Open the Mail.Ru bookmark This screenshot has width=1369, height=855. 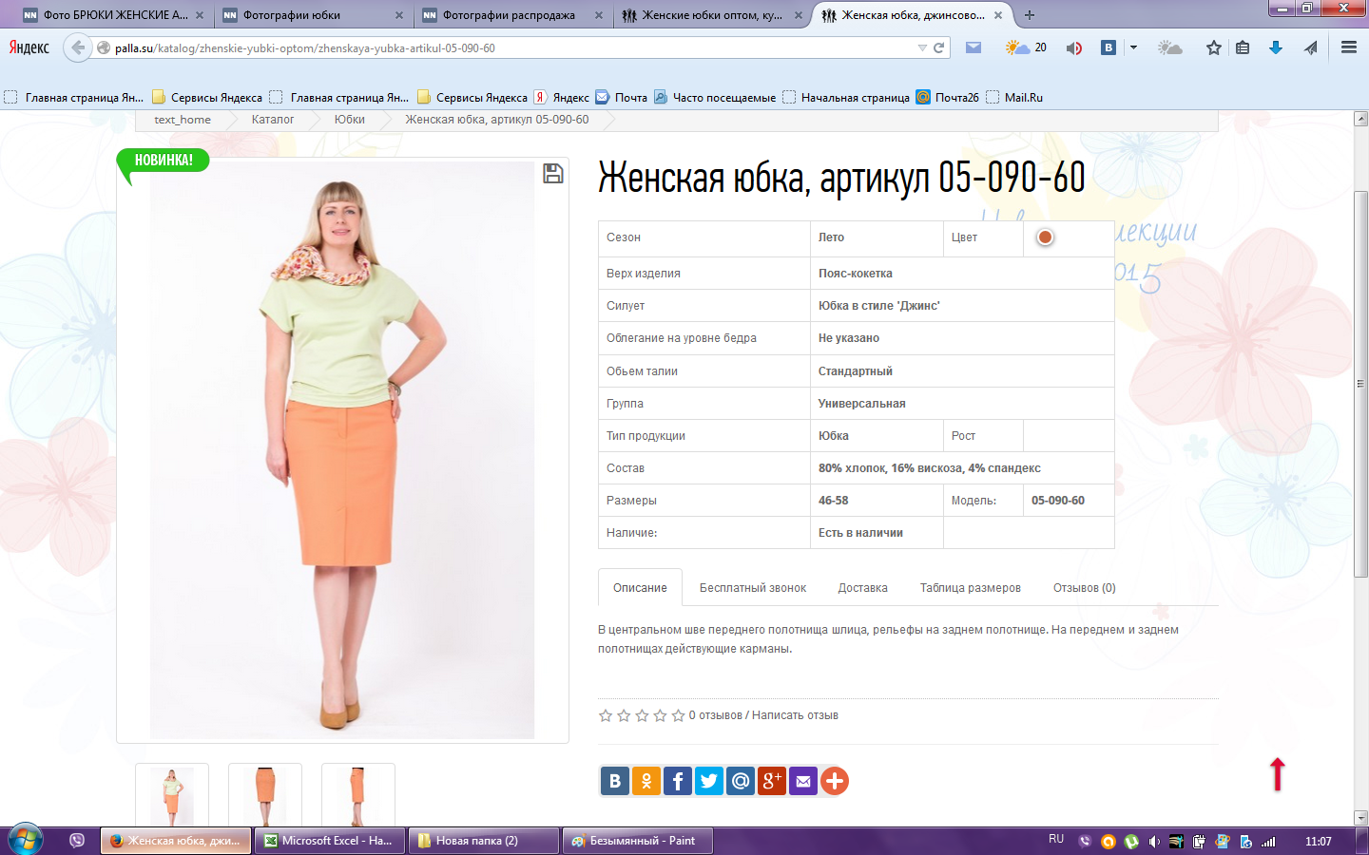(1014, 97)
